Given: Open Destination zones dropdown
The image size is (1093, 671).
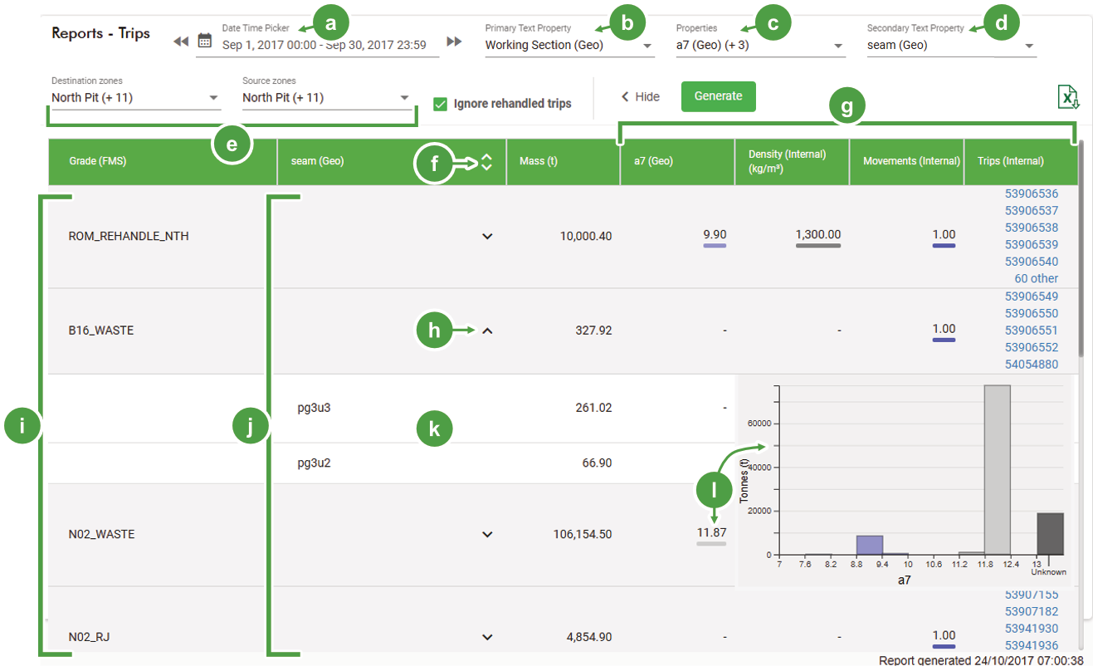Looking at the screenshot, I should 136,98.
